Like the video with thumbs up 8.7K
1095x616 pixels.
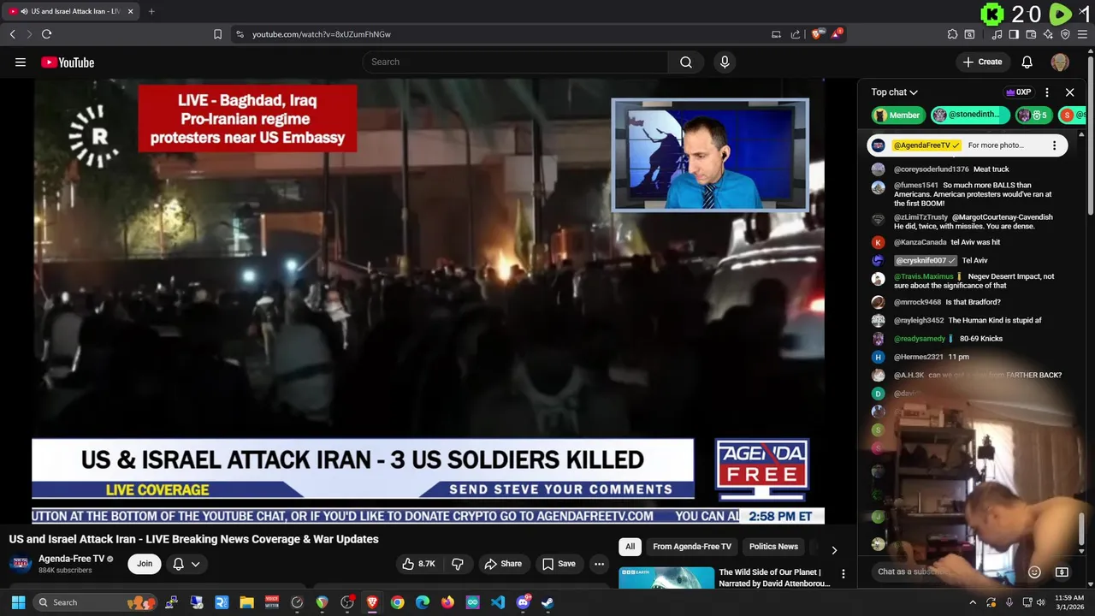pyautogui.click(x=419, y=564)
